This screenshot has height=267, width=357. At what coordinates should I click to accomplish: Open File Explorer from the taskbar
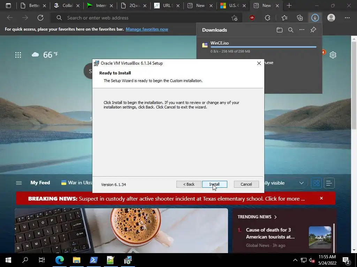click(x=76, y=260)
